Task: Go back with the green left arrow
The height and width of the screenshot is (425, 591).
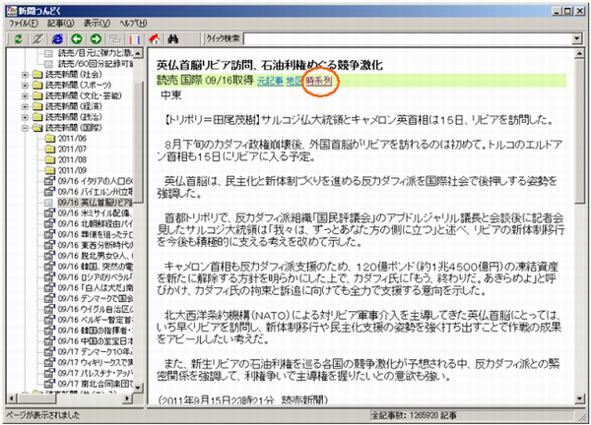Action: pos(77,37)
